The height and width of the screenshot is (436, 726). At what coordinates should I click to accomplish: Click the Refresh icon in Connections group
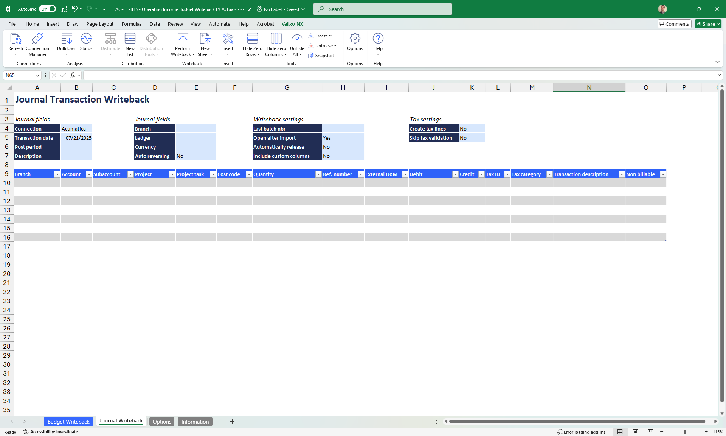coord(16,39)
